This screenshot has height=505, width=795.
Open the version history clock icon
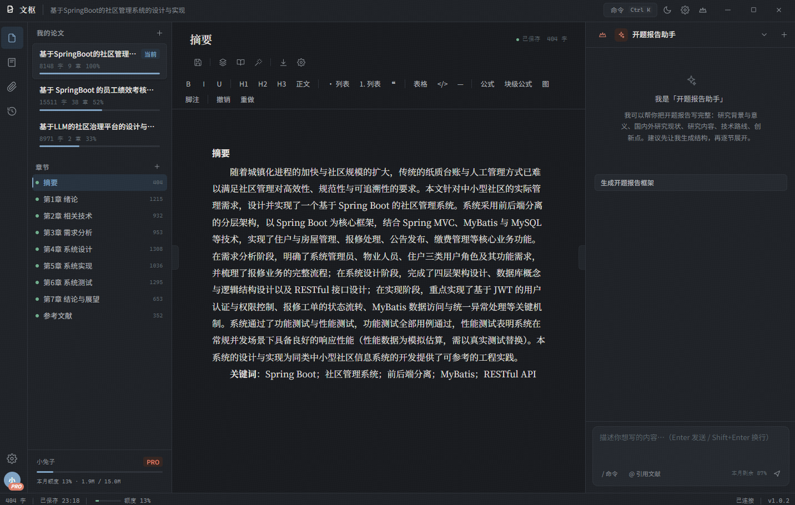point(12,111)
